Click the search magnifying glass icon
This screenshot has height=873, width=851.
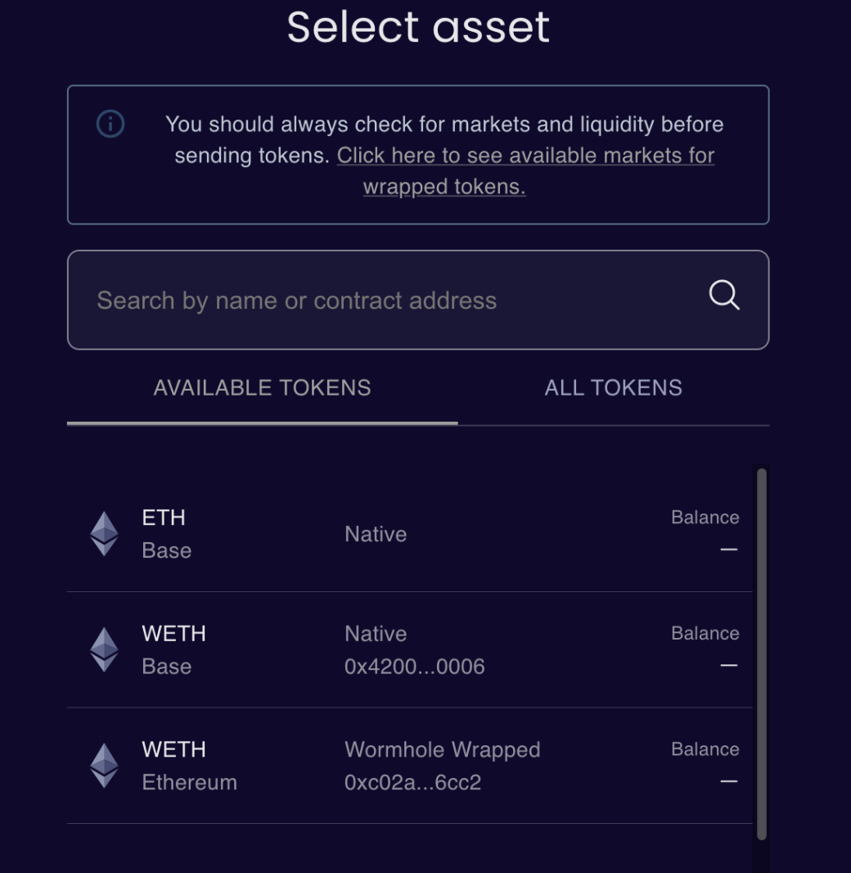723,295
